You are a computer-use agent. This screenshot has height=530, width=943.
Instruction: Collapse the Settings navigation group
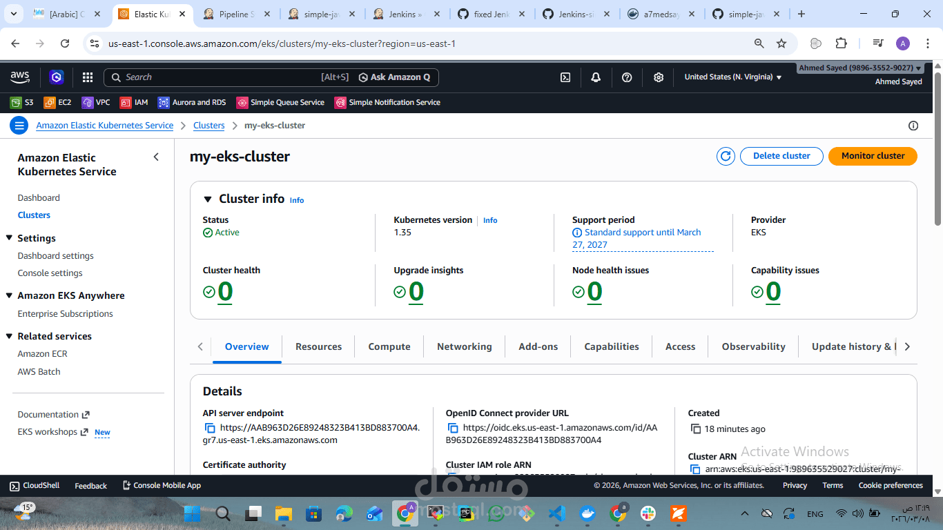tap(10, 238)
